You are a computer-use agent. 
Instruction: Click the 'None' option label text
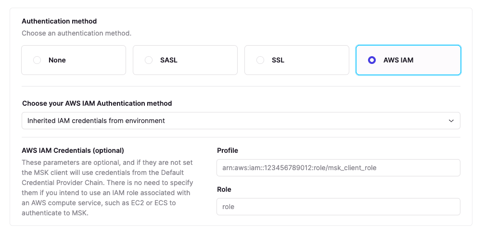point(57,60)
